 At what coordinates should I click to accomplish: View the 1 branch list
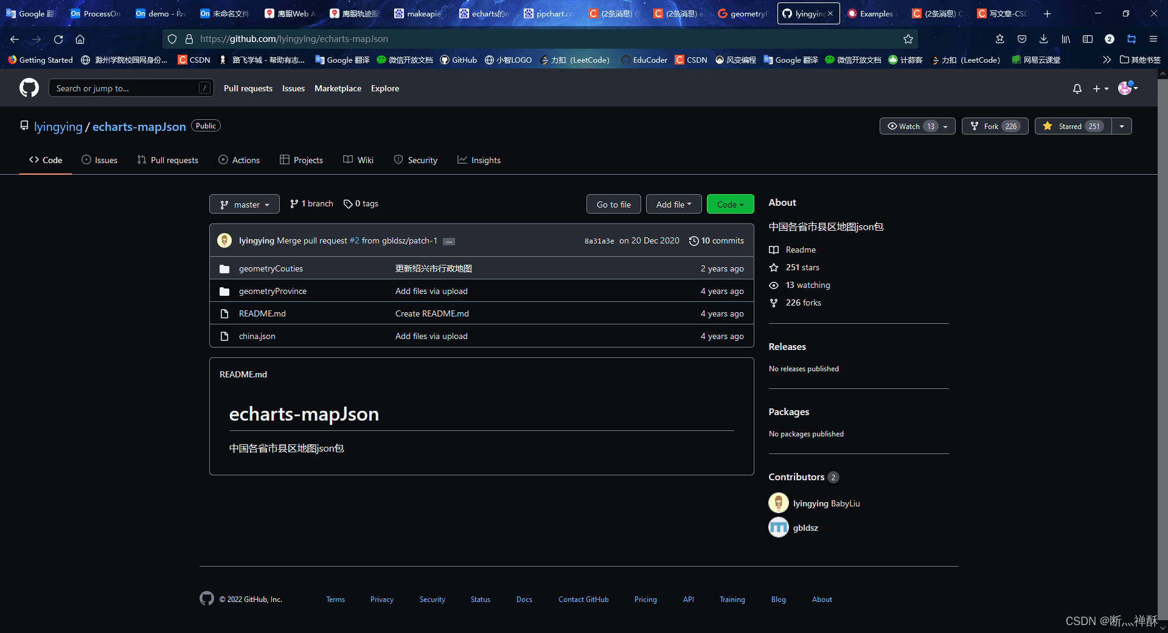click(311, 204)
